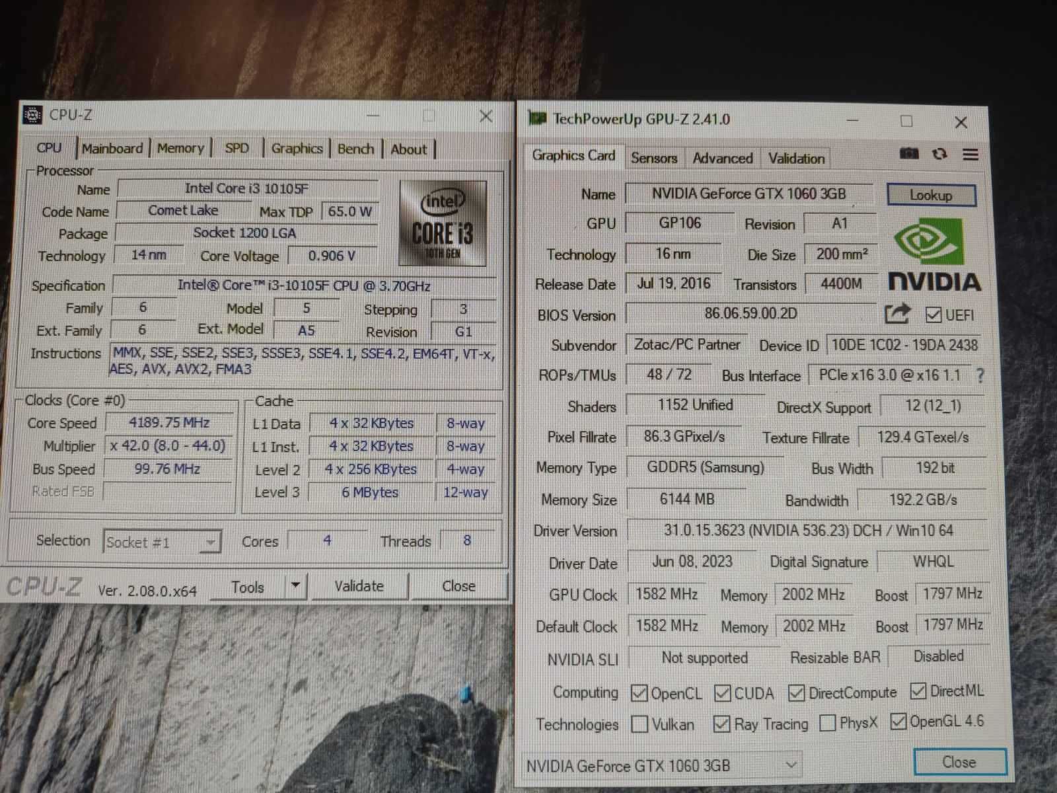The width and height of the screenshot is (1057, 793).
Task: Toggle the OpenCL checkbox
Action: point(639,693)
